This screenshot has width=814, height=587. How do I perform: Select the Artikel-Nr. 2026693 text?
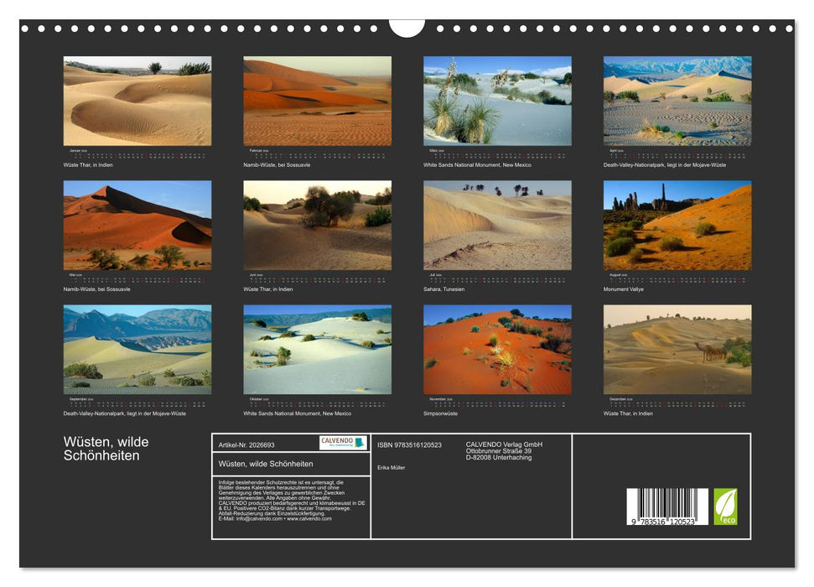tap(246, 444)
